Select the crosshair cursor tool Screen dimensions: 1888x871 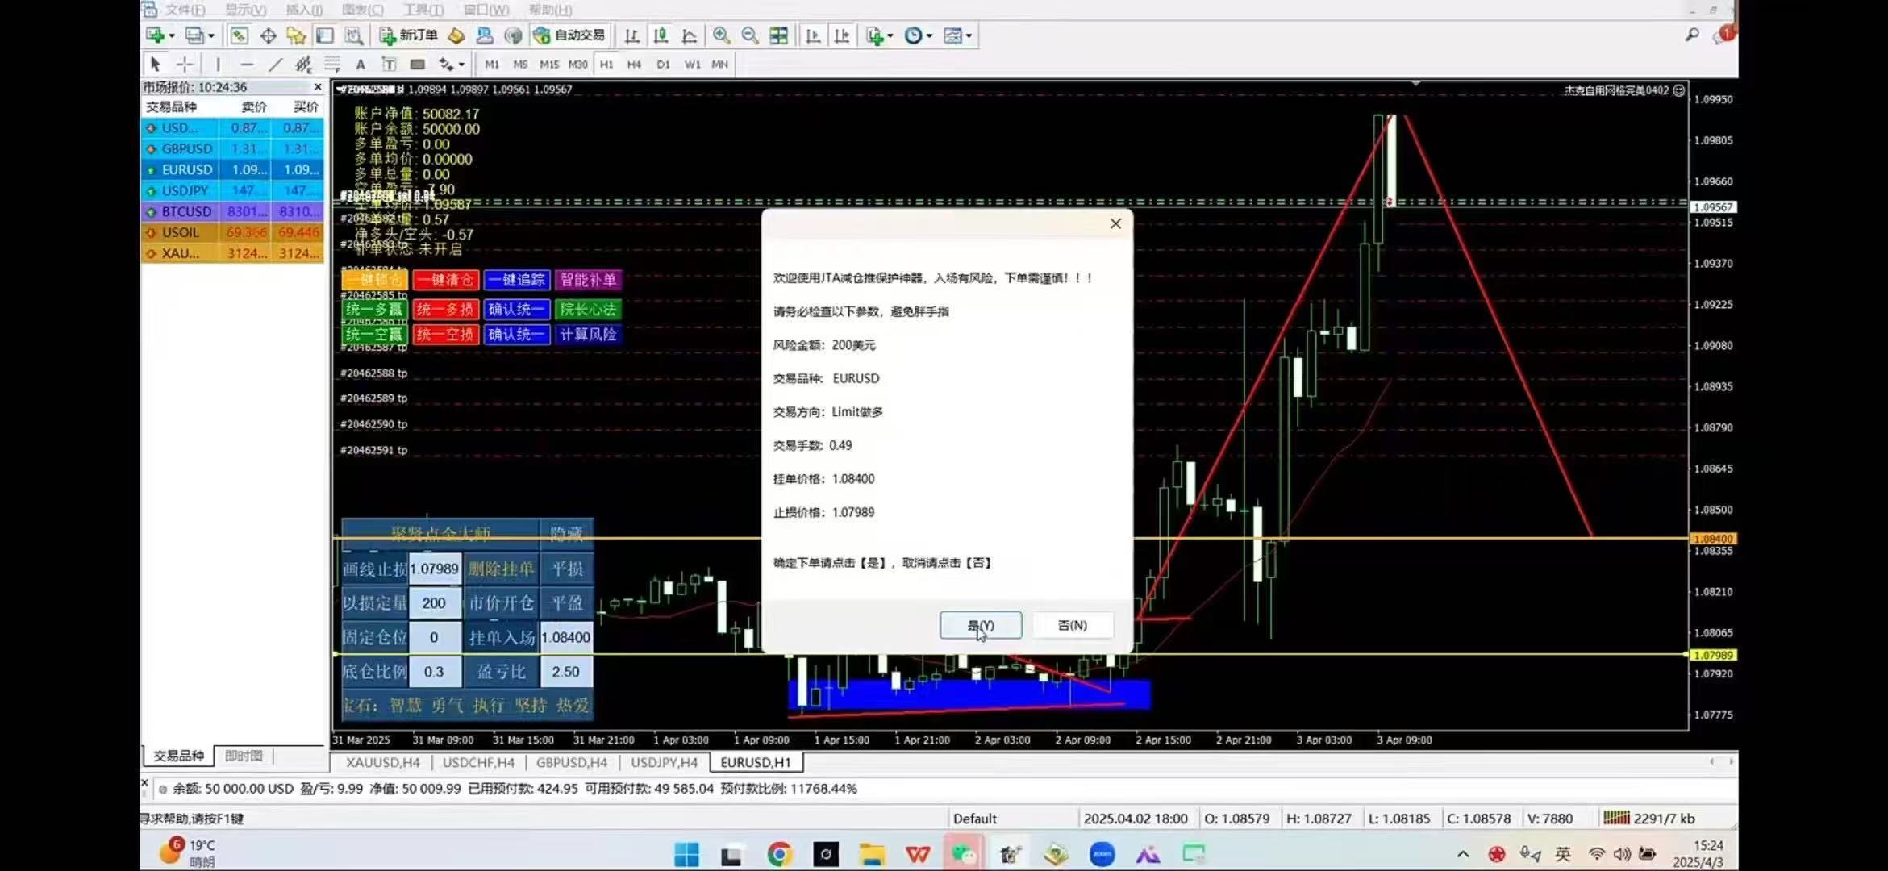click(185, 65)
